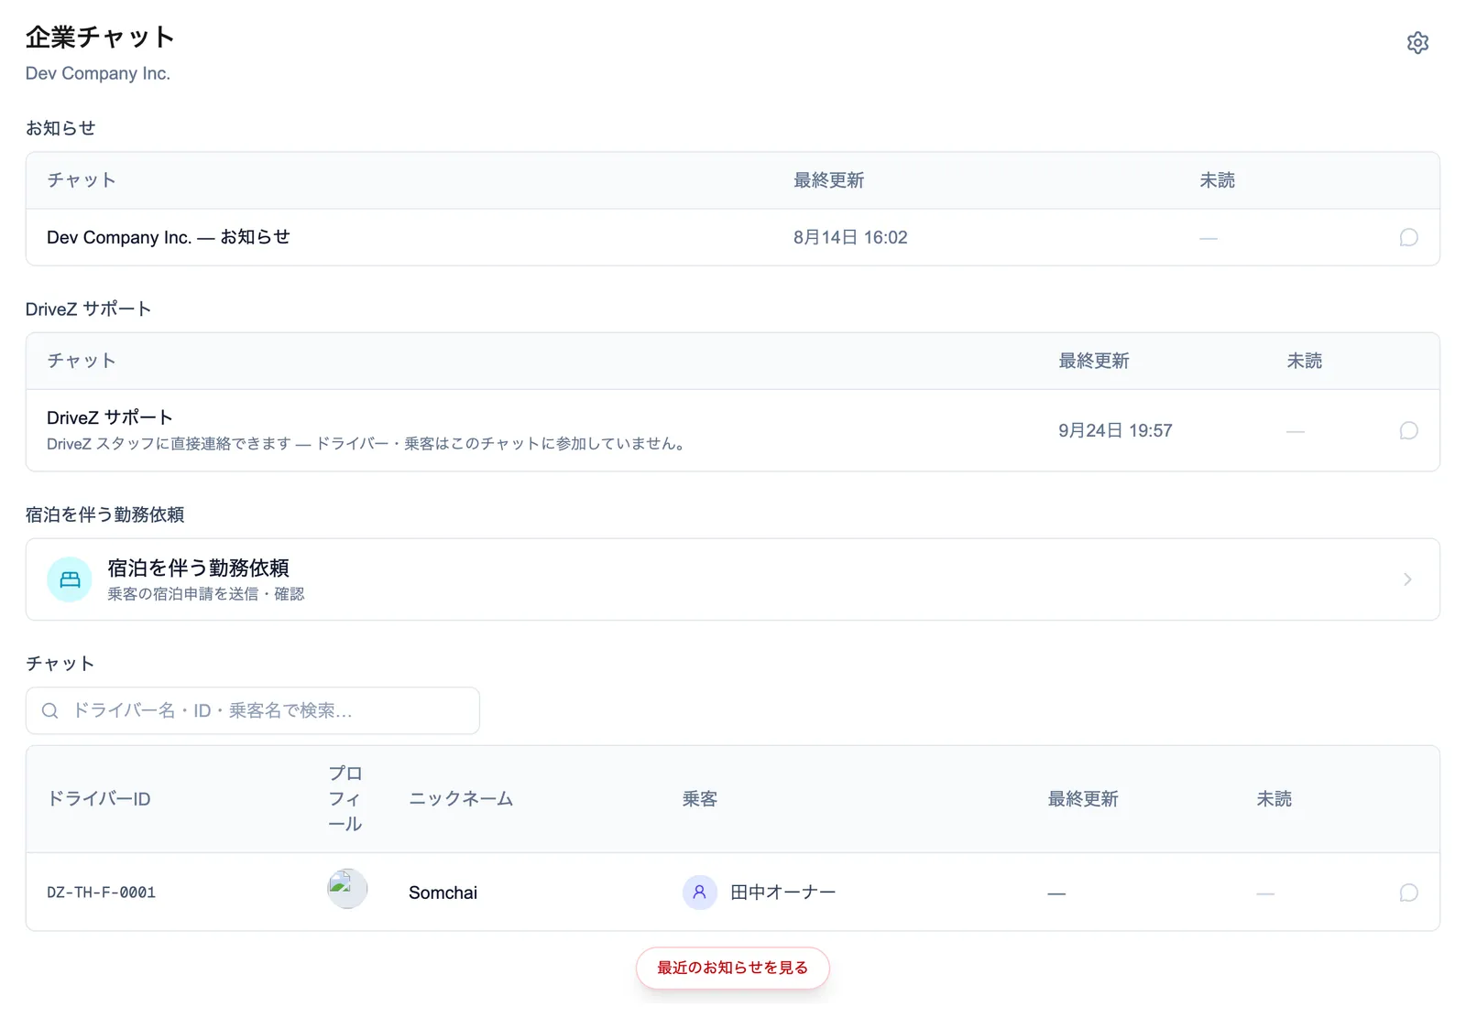Viewport: 1466px width, 1028px height.
Task: Click the timestamp 9月24日 19:57
Action: click(x=1115, y=431)
